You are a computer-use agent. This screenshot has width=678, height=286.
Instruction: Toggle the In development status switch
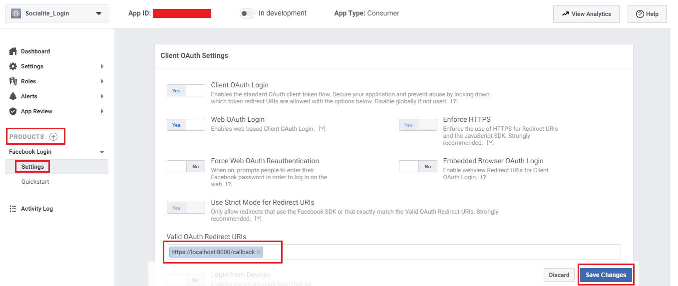247,13
